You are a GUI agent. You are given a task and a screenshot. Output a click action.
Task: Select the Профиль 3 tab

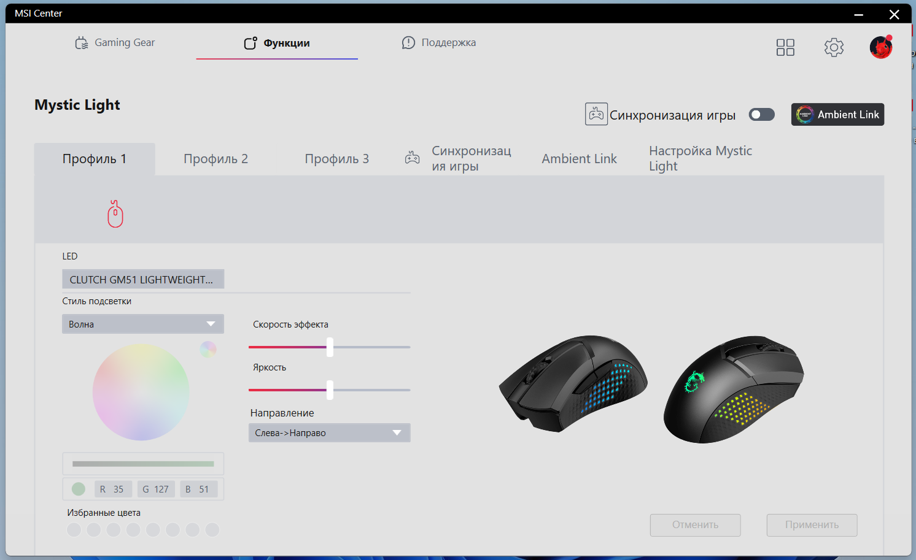(x=337, y=159)
